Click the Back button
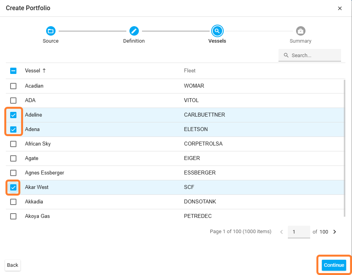The height and width of the screenshot is (275, 352). (13, 265)
